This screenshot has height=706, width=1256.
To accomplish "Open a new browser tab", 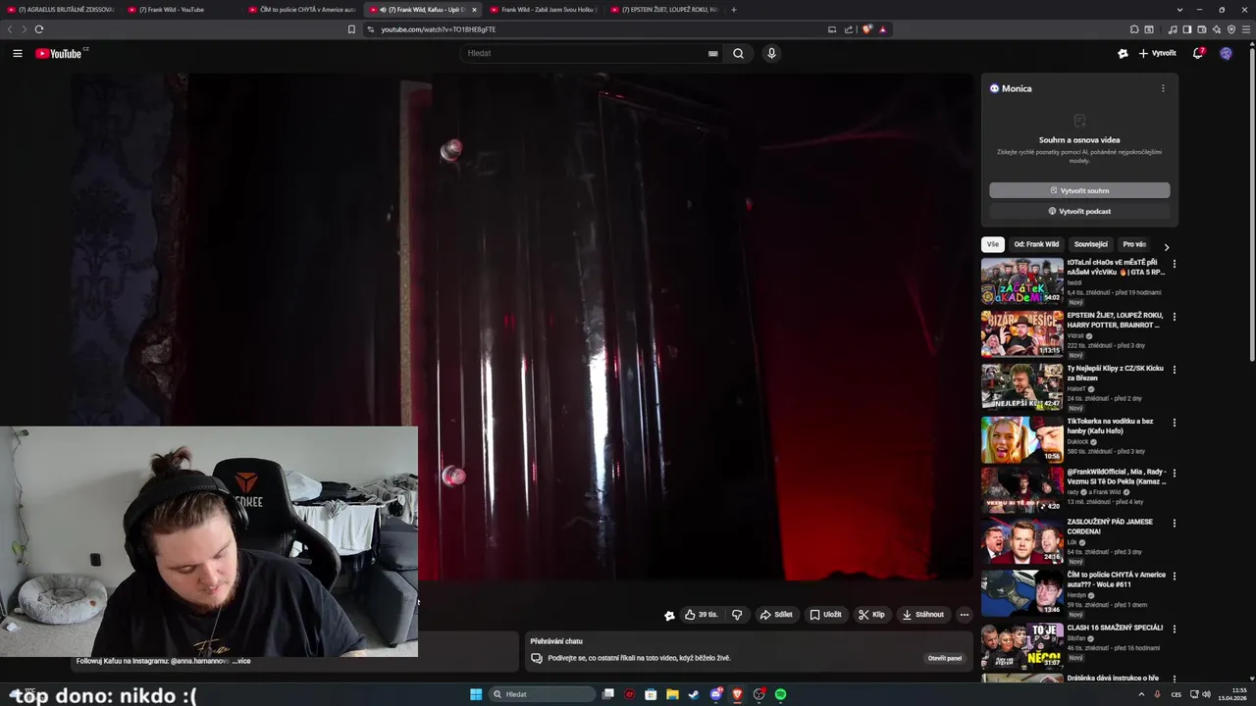I will (734, 10).
